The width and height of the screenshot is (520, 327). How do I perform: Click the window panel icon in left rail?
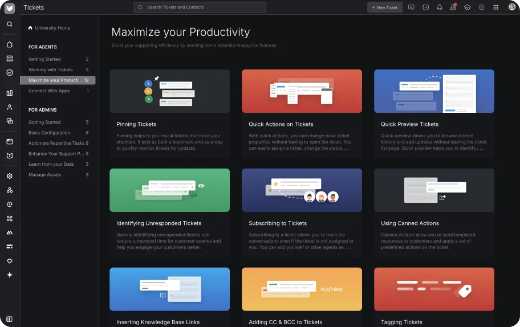coord(10,141)
